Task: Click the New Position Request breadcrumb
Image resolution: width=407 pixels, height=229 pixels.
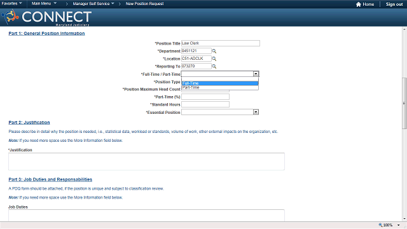Action: (x=144, y=4)
